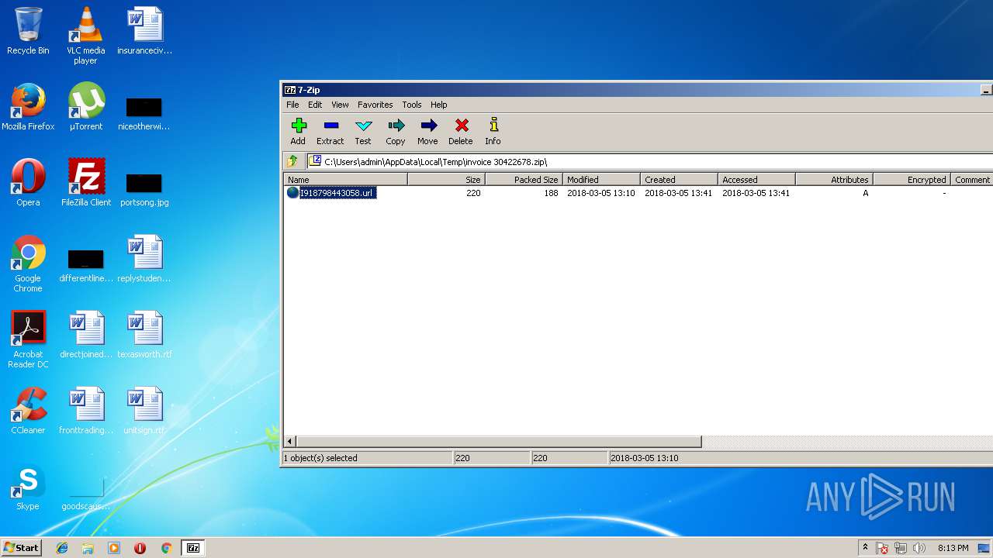Screen dimensions: 993x558
Task: Click the µTorrent desktop shortcut
Action: pos(85,107)
